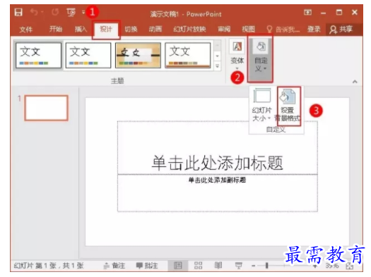Screen dimensions: 371x277
Task: Click the subtitle placeholder 单击此处添加副标题
Action: click(217, 180)
